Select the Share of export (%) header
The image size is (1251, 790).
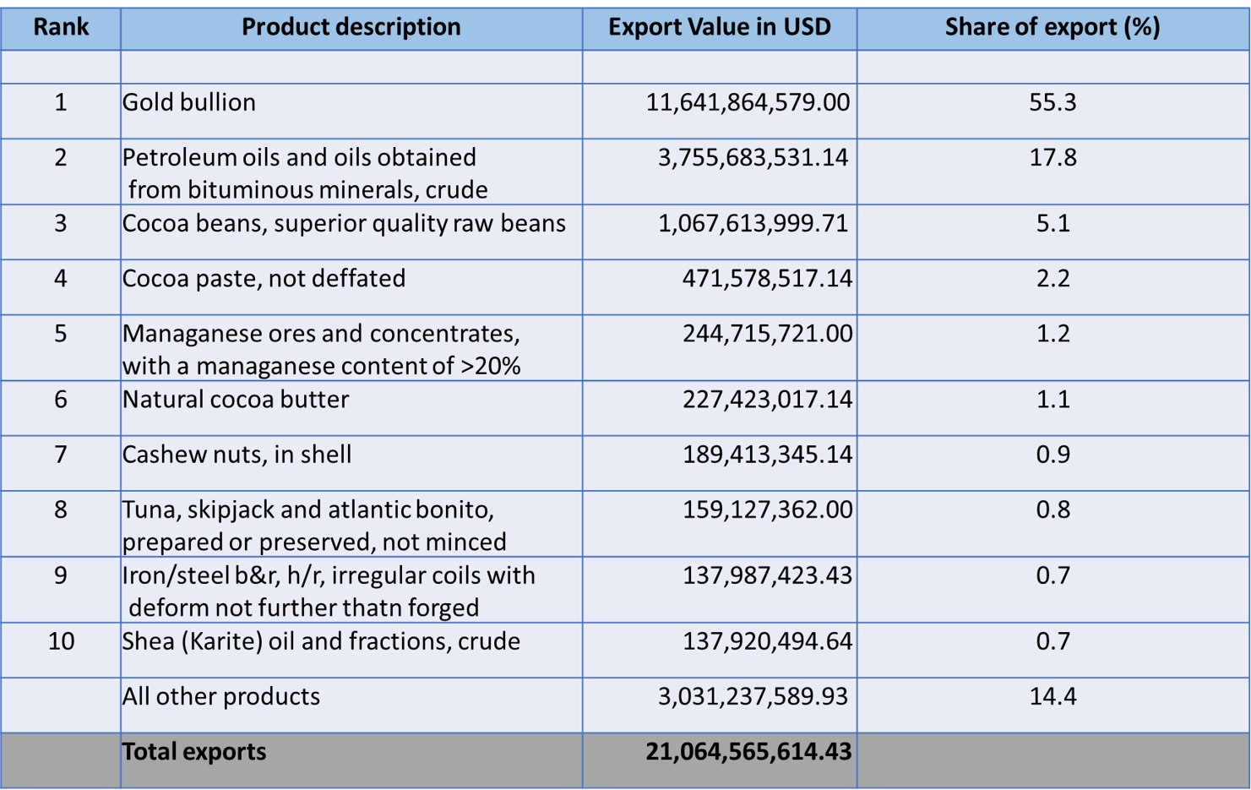pos(1052,27)
